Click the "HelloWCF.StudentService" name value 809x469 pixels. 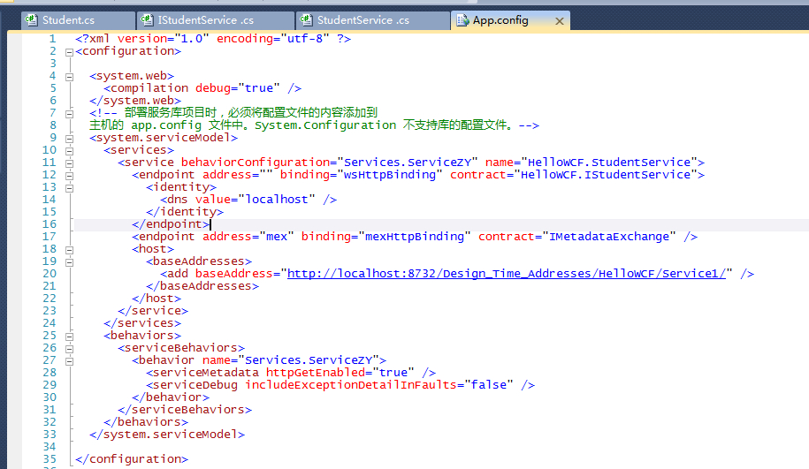(x=609, y=163)
